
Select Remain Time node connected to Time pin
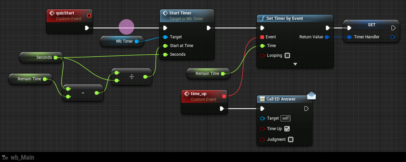(x=209, y=73)
